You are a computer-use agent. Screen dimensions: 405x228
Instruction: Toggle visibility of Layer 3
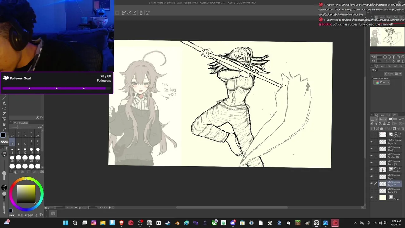click(372, 142)
